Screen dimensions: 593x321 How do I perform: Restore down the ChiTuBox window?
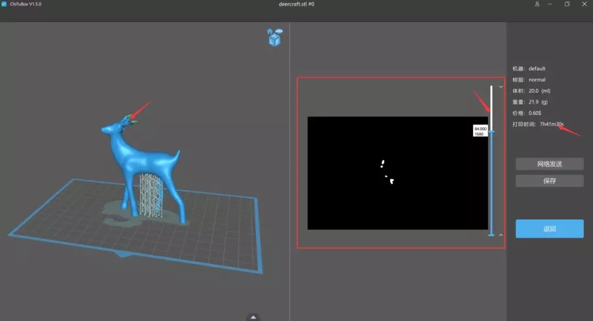[567, 4]
